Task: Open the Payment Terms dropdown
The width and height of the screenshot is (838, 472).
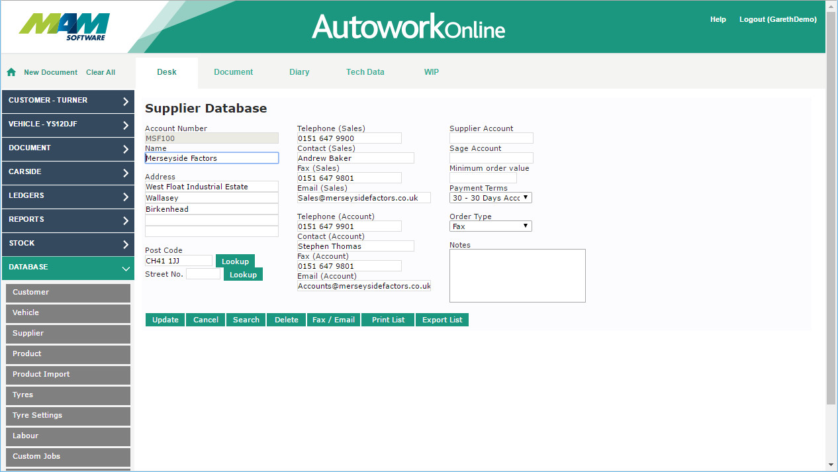Action: 490,198
